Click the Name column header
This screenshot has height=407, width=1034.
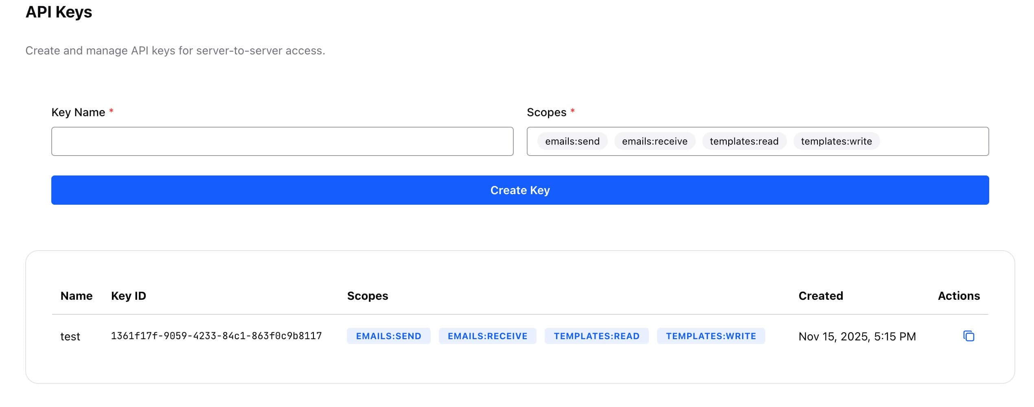(x=76, y=296)
